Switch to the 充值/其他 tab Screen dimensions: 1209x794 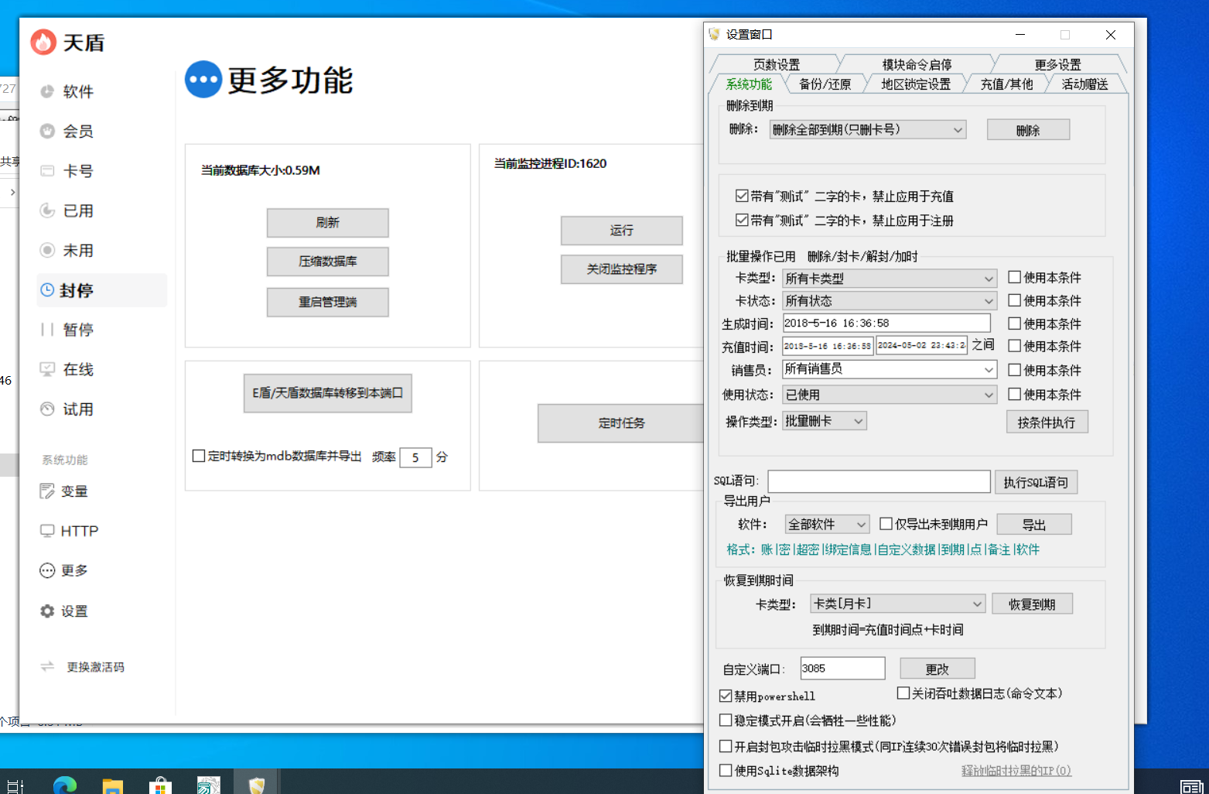coord(1006,84)
